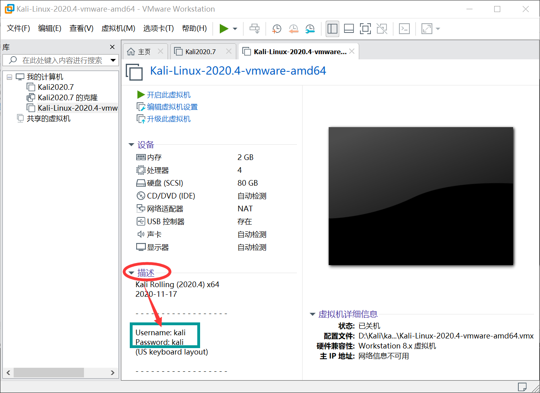The image size is (540, 393).
Task: Open the 文件(F) menu
Action: pyautogui.click(x=18, y=28)
